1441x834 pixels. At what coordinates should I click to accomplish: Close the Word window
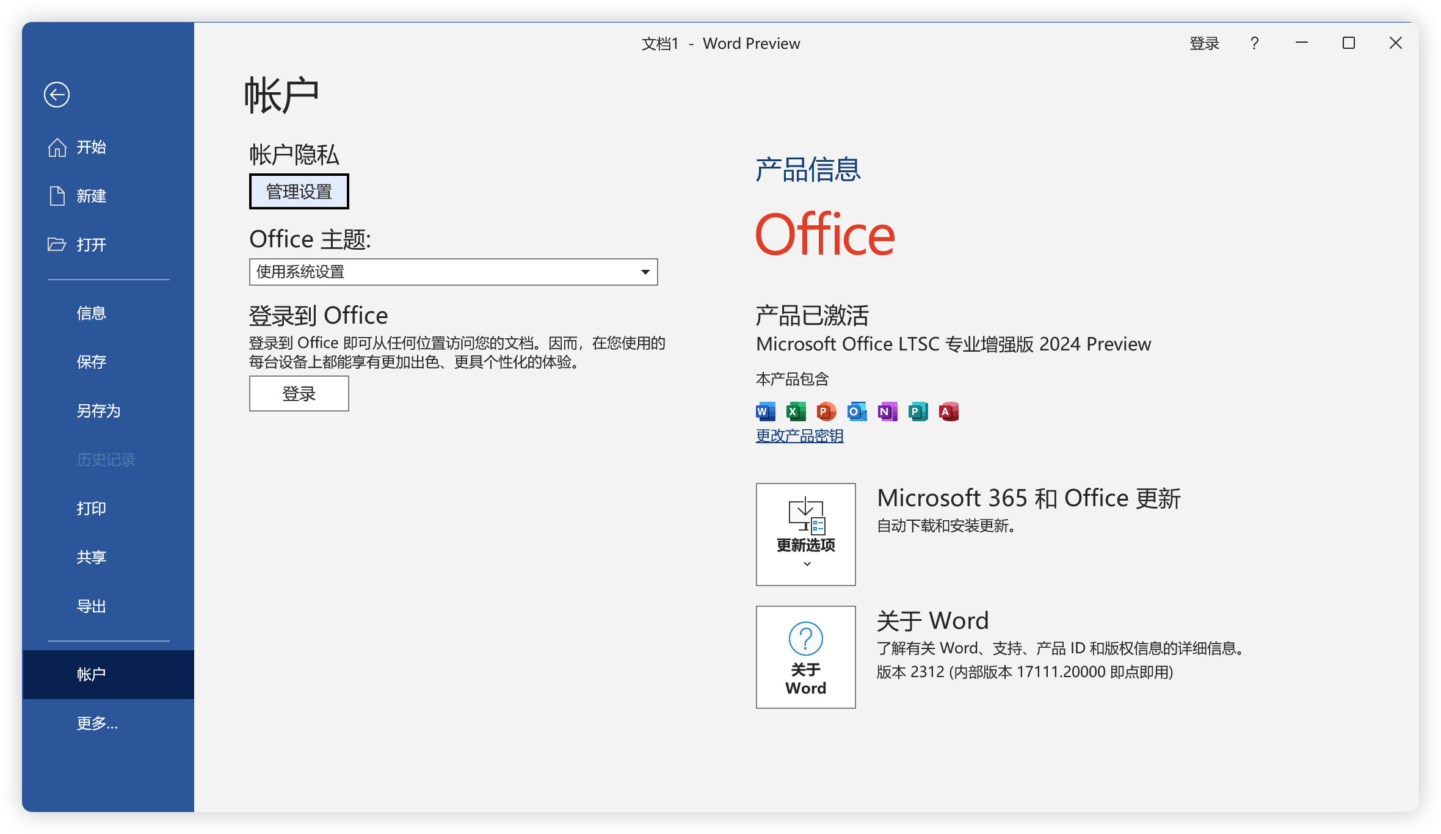coord(1396,43)
